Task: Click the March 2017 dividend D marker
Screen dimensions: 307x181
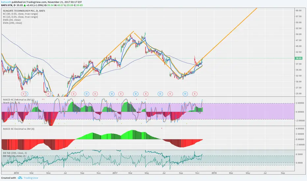Action: click(x=136, y=94)
